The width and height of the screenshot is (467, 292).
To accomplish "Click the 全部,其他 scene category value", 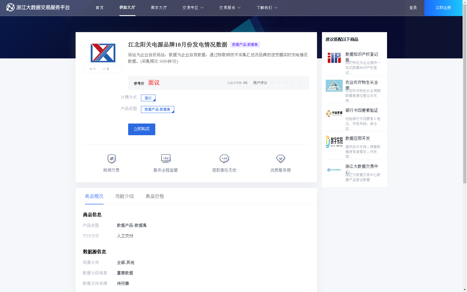I will [x=126, y=263].
